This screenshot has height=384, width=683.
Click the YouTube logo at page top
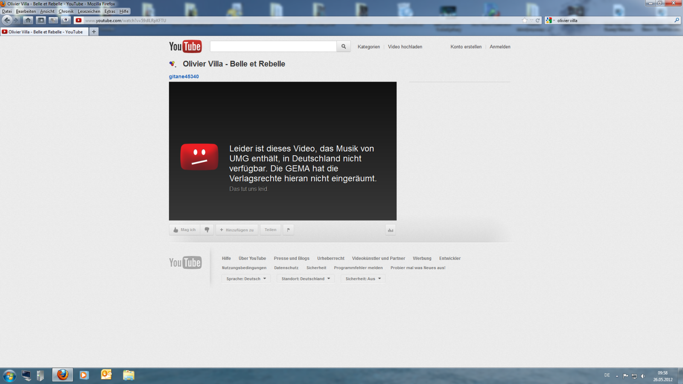pyautogui.click(x=185, y=47)
